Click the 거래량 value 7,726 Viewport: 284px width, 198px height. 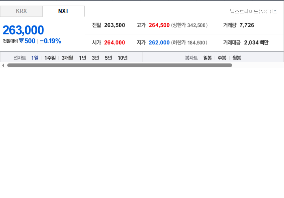(x=247, y=25)
